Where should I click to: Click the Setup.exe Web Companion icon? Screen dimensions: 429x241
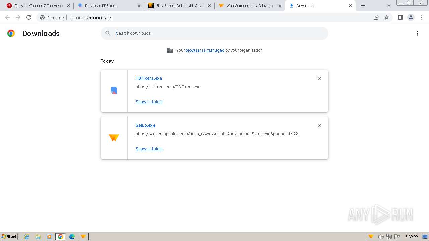(114, 138)
